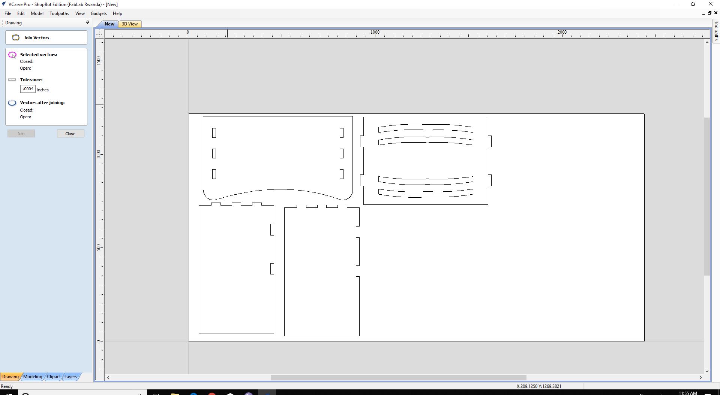Open the Toolpaths menu

59,13
